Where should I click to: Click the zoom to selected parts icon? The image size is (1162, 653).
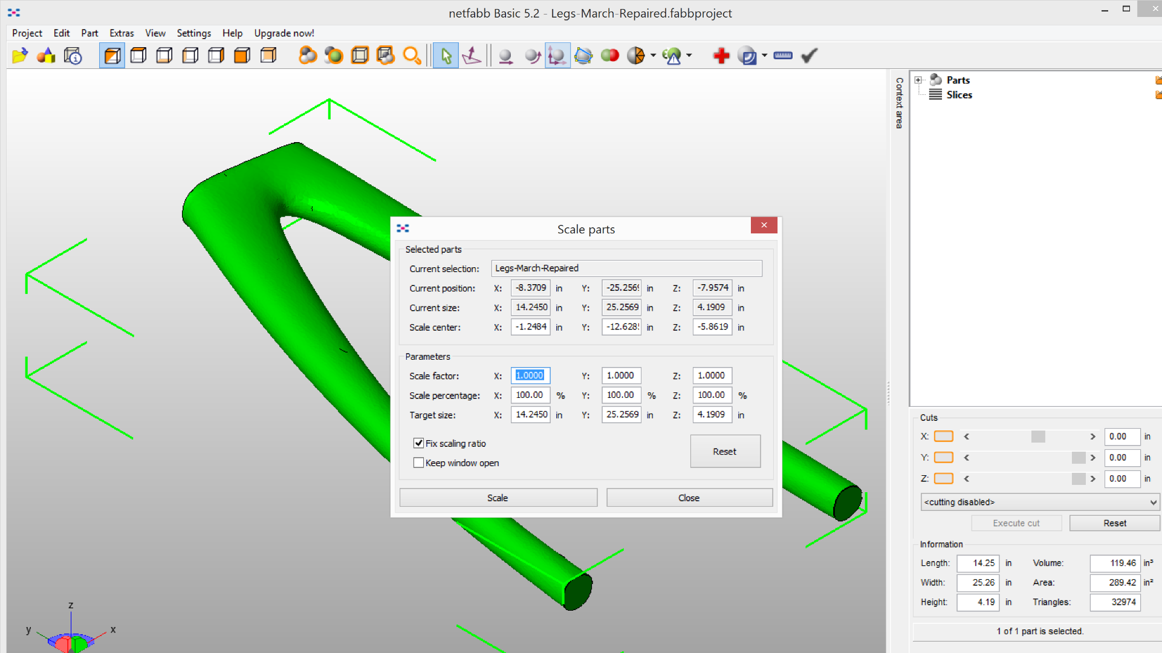tap(334, 56)
